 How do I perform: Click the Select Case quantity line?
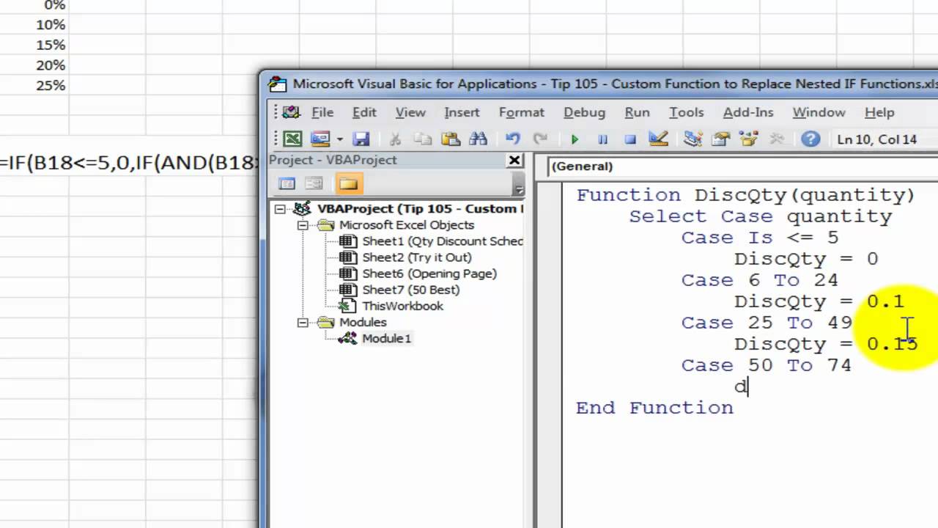click(x=760, y=216)
